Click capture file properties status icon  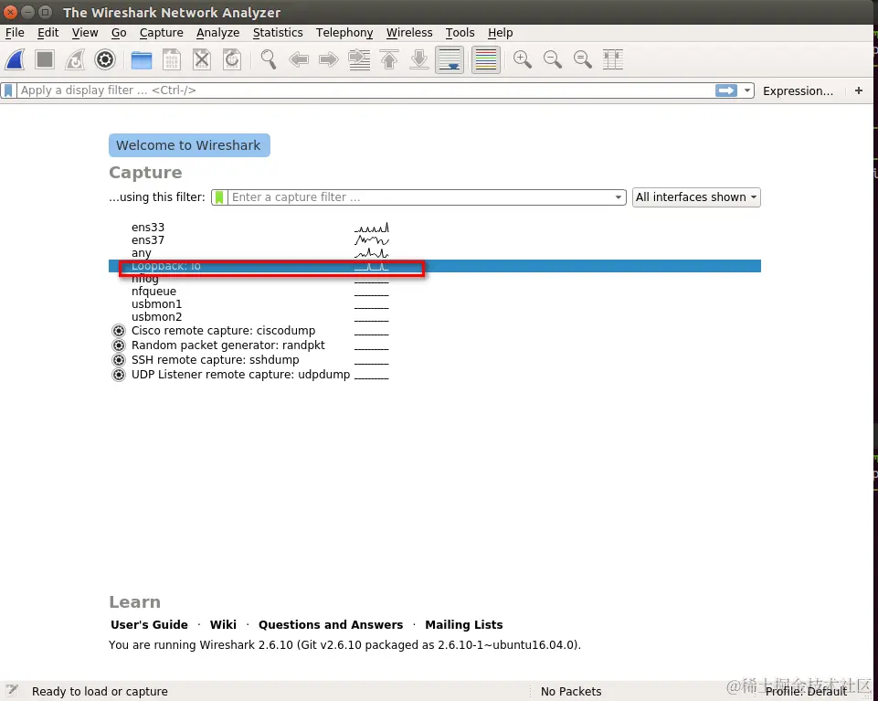click(12, 691)
